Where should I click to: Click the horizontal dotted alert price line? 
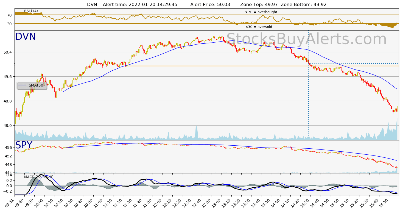[x=354, y=64]
